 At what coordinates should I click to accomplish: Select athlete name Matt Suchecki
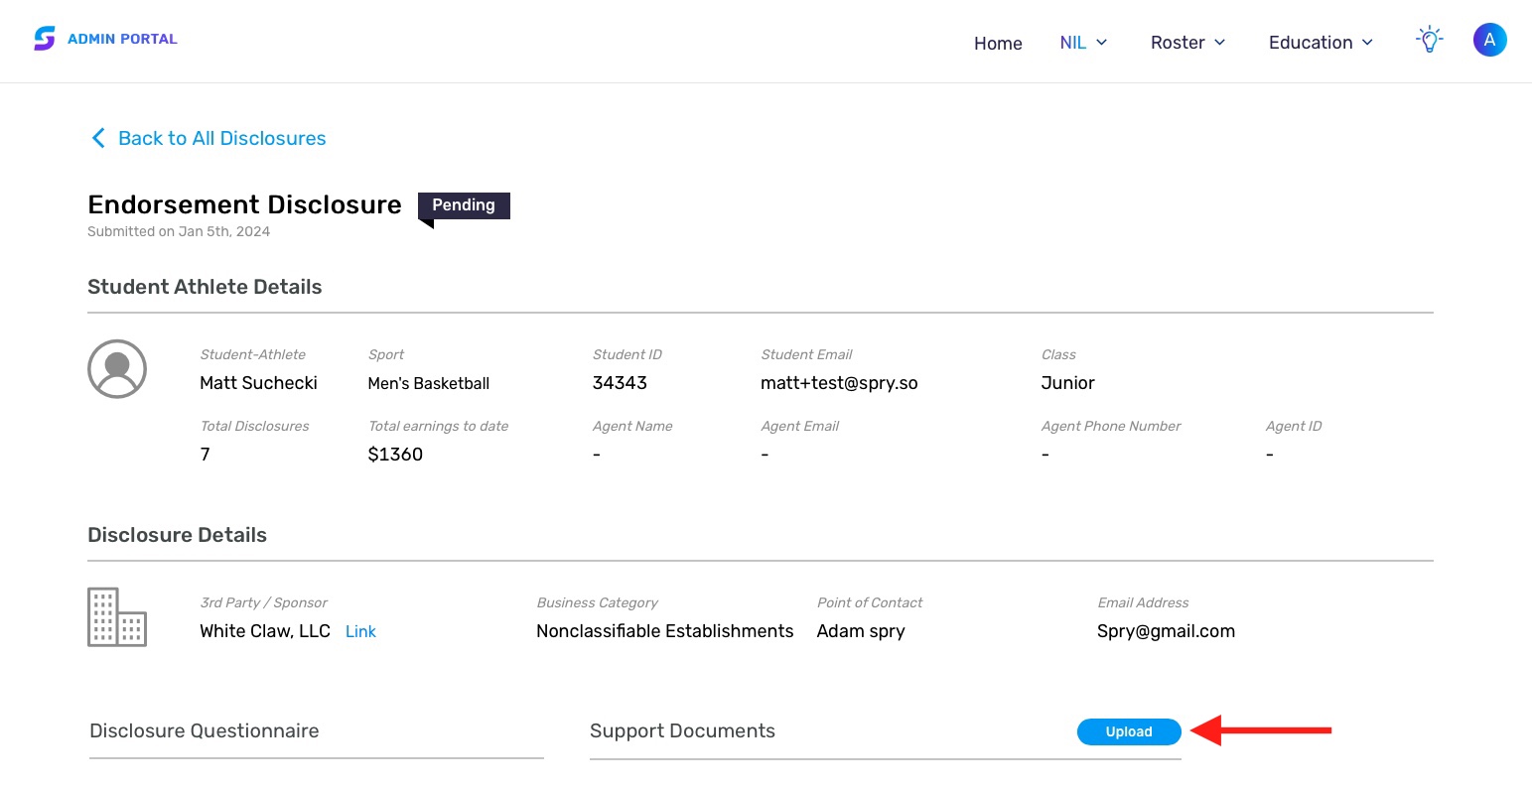coord(258,383)
